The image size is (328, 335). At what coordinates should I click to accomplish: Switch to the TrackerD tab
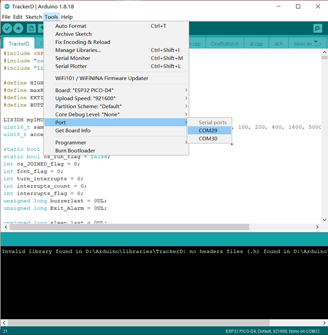[x=19, y=44]
